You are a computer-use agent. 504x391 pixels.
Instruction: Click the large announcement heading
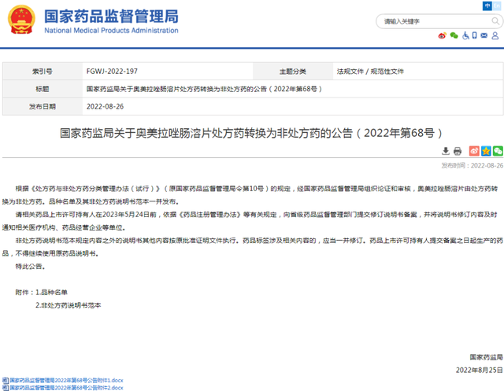coord(251,133)
